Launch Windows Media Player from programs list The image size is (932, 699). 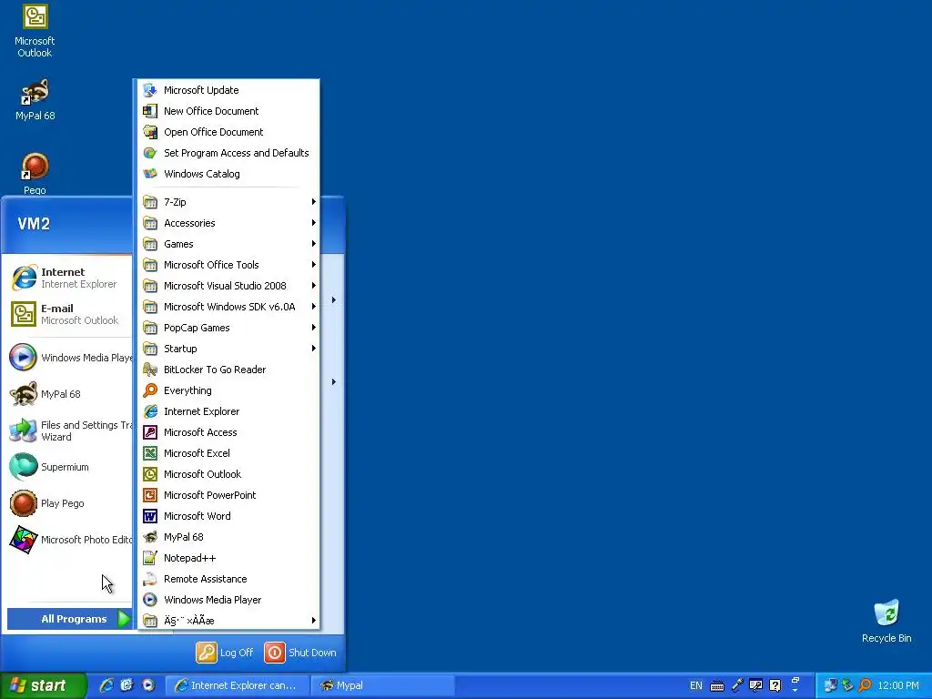(x=227, y=600)
